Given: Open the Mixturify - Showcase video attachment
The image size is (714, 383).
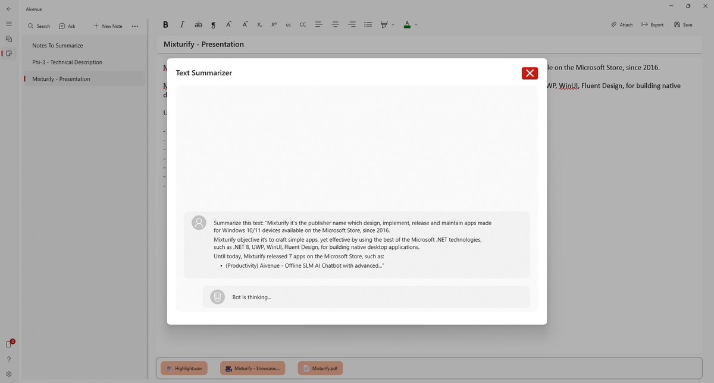Looking at the screenshot, I should pyautogui.click(x=253, y=368).
